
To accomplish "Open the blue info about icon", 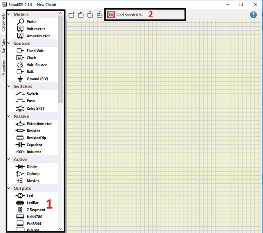I will (x=253, y=15).
